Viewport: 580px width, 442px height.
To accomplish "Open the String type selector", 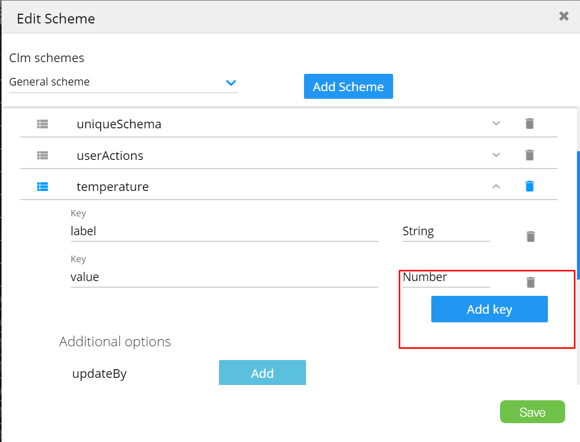I will point(446,232).
